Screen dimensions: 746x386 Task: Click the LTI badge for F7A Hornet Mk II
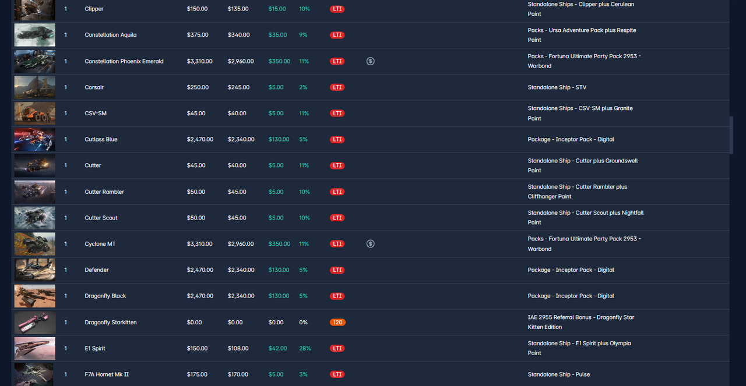click(337, 374)
